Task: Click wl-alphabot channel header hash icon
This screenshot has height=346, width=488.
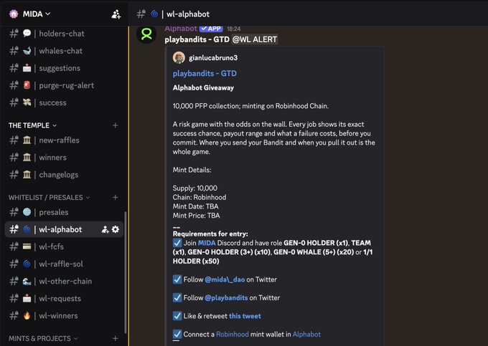Action: 141,14
